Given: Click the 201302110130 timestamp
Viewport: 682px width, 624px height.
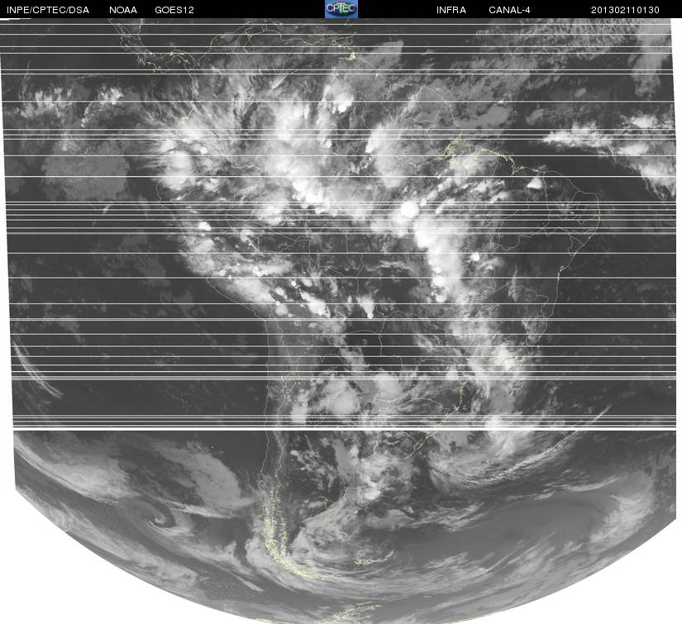Looking at the screenshot, I should click(x=625, y=10).
